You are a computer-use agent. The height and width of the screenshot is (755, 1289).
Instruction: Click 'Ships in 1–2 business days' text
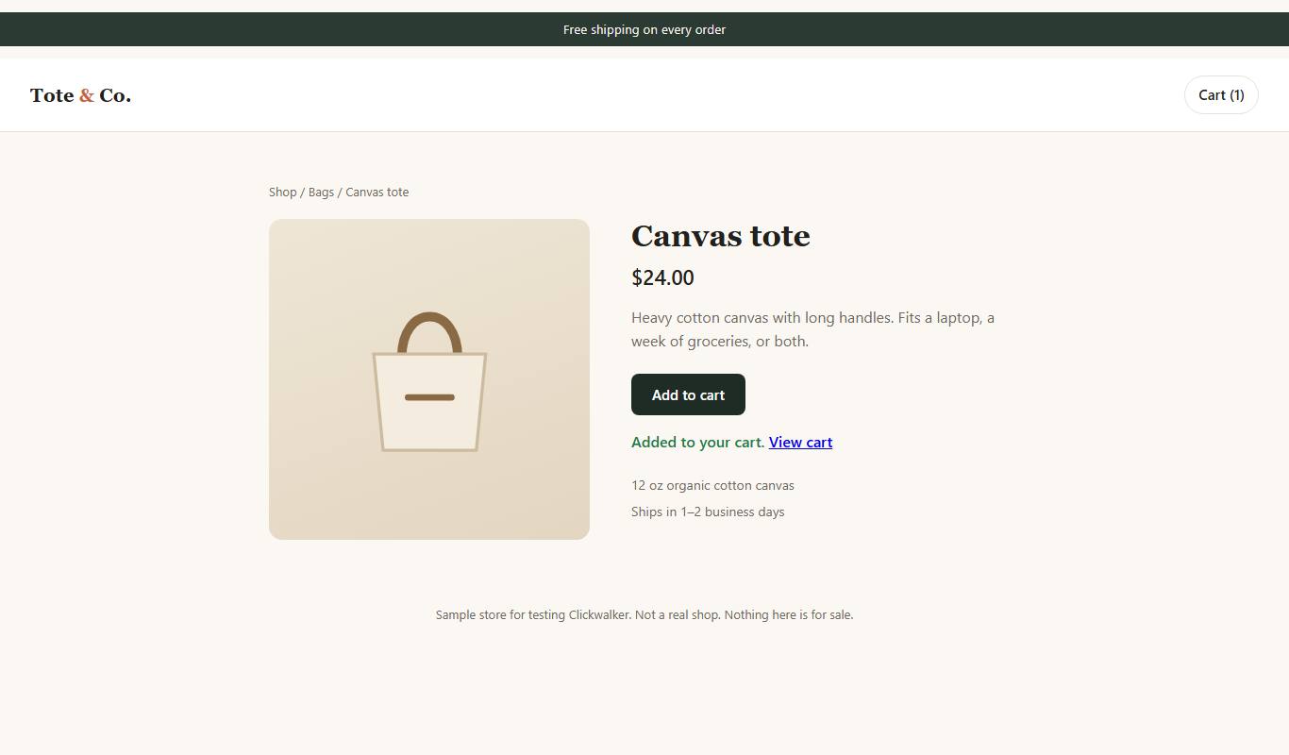[x=708, y=512]
